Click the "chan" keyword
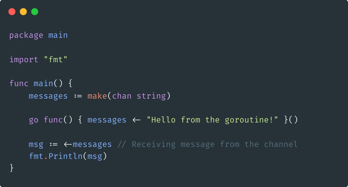This screenshot has width=348, height=187. pyautogui.click(x=122, y=96)
